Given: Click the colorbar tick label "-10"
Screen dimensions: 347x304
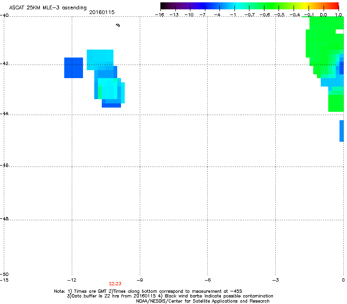Looking at the screenshot, I should point(189,15).
